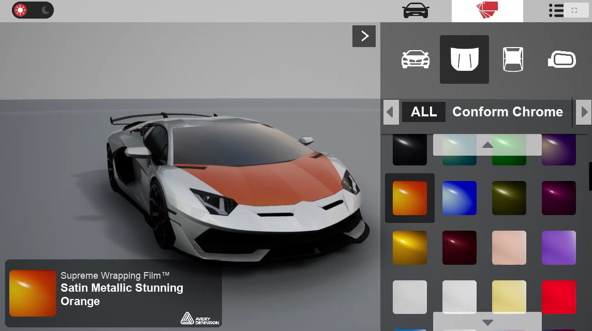
Task: Open the car model selection tab
Action: (416, 10)
